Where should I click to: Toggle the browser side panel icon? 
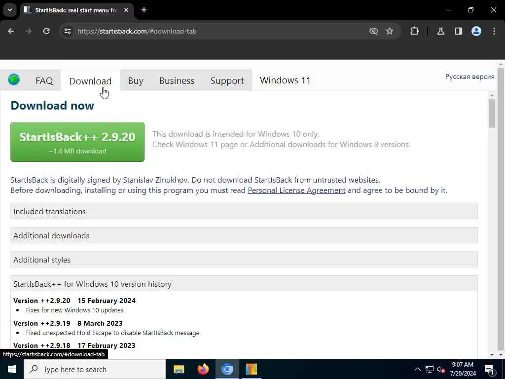459,31
